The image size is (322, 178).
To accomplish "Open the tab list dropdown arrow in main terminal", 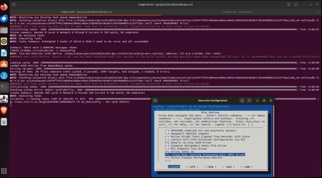I will click(318, 12).
